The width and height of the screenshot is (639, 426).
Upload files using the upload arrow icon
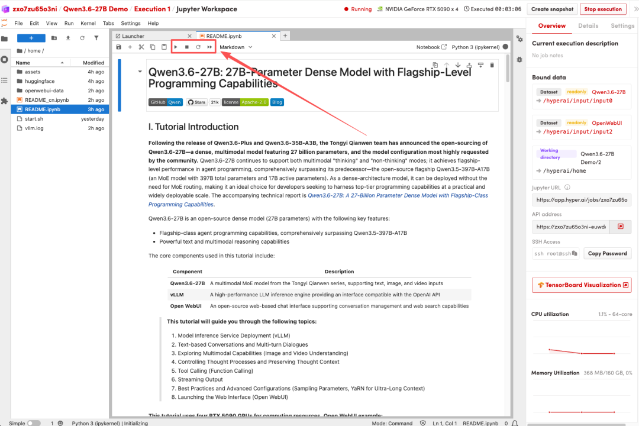coord(67,38)
